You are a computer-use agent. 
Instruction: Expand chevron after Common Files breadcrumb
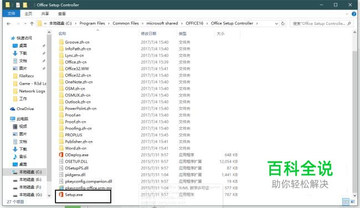pyautogui.click(x=142, y=23)
